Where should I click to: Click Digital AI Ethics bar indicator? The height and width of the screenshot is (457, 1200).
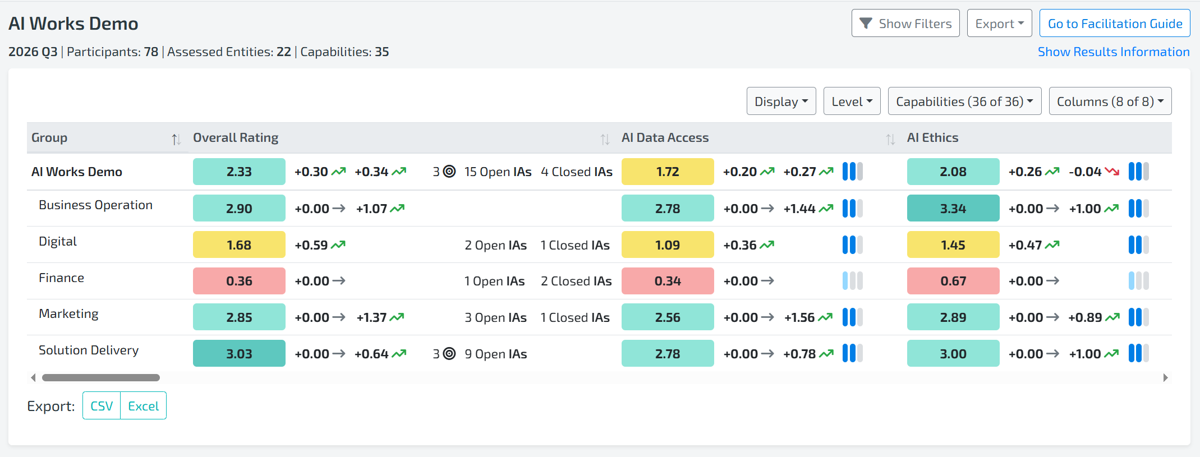tap(1138, 245)
